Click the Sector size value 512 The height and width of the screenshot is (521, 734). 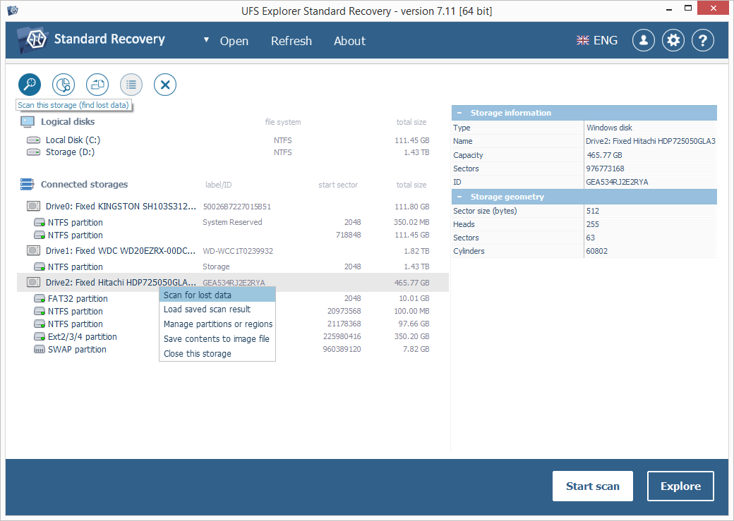coord(593,211)
